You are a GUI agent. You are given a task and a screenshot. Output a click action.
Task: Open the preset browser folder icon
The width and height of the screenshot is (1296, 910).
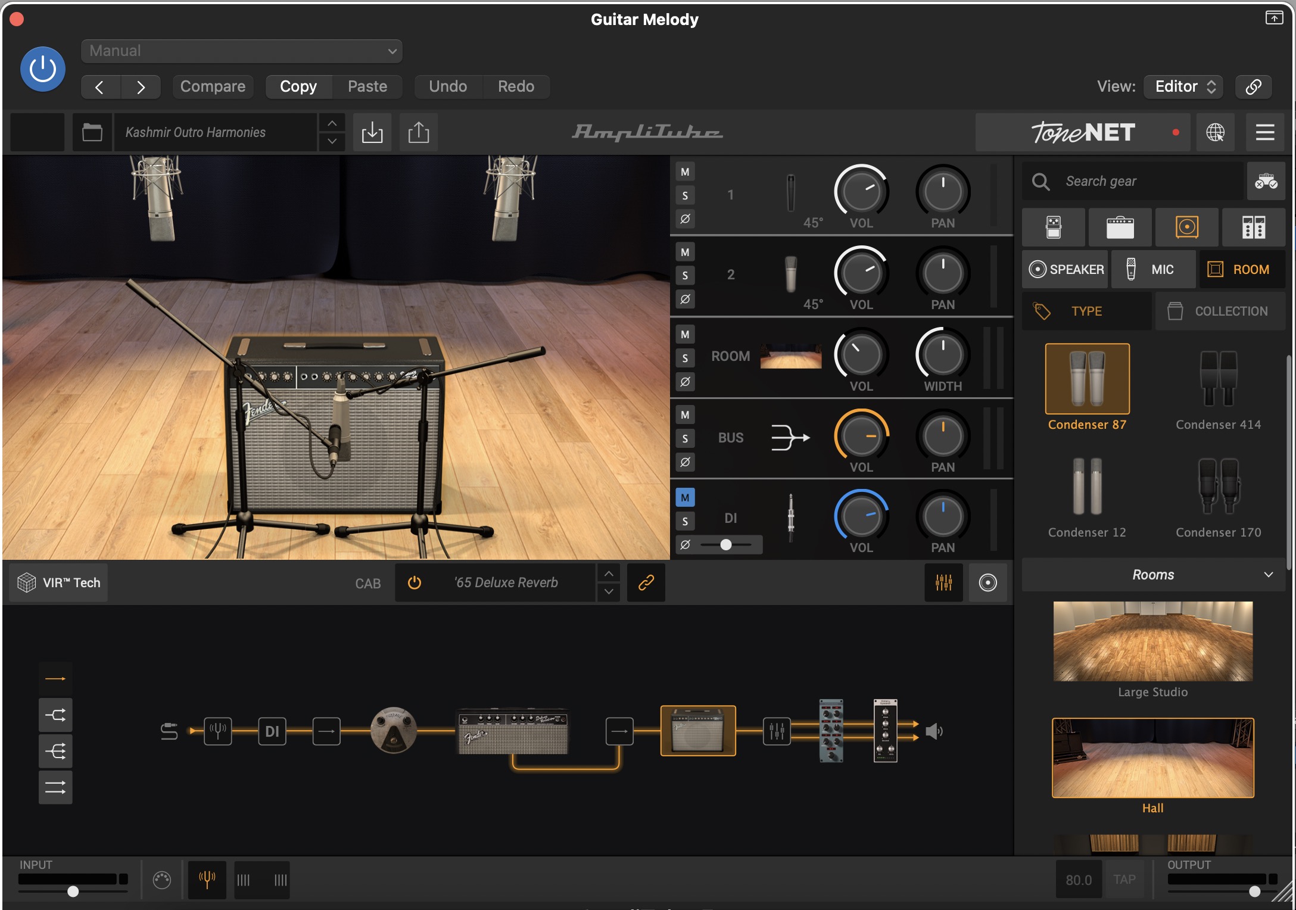click(x=92, y=132)
